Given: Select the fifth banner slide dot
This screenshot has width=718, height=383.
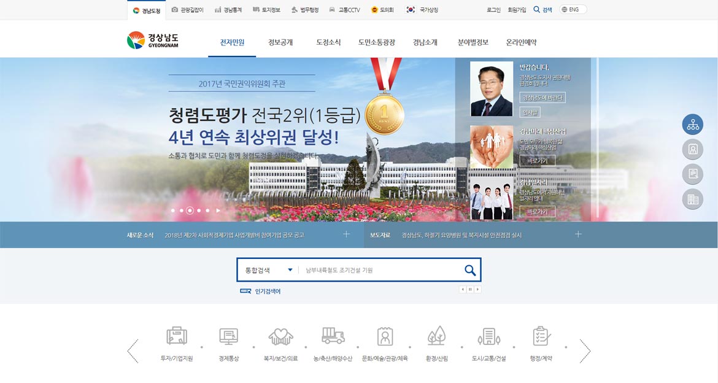Looking at the screenshot, I should pyautogui.click(x=207, y=211).
